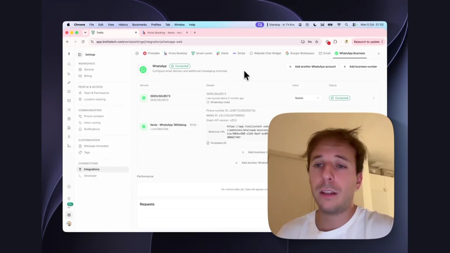This screenshot has width=450, height=253.
Task: Open Phone numbers settings
Action: [x=94, y=116]
